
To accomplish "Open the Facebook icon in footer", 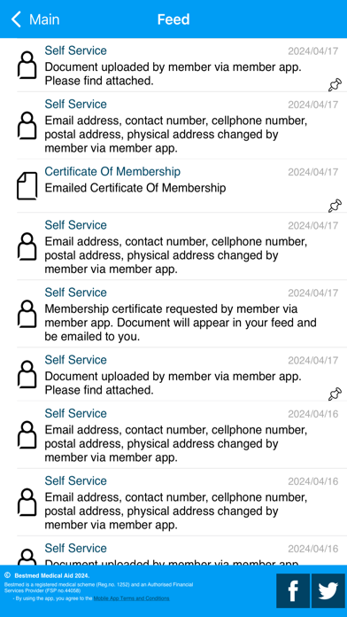I will 293,590.
